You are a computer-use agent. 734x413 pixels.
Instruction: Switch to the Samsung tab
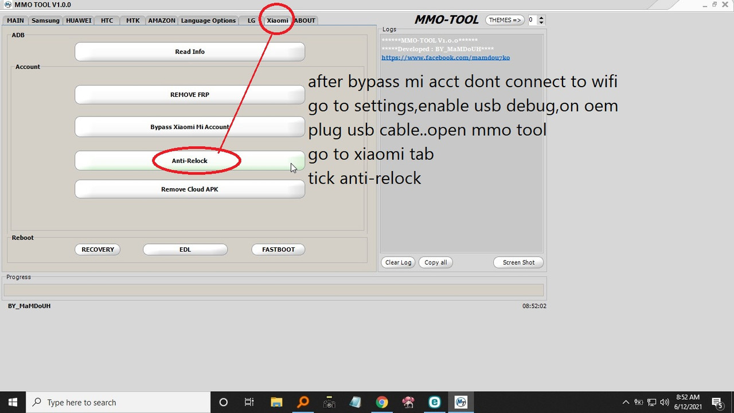[45, 20]
